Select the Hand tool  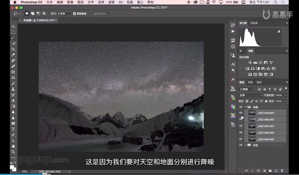pos(13,146)
